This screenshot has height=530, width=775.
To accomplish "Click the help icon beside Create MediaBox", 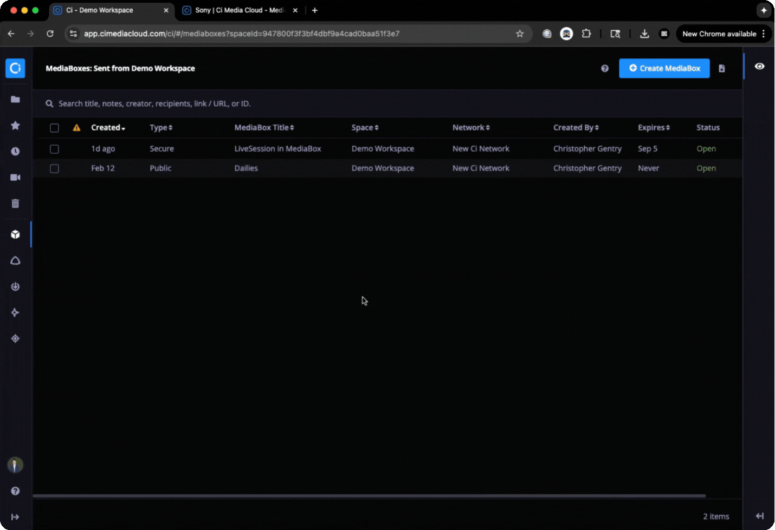I will 605,68.
